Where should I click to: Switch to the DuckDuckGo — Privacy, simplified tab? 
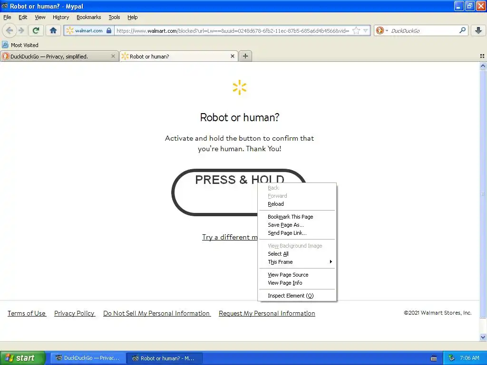(59, 56)
